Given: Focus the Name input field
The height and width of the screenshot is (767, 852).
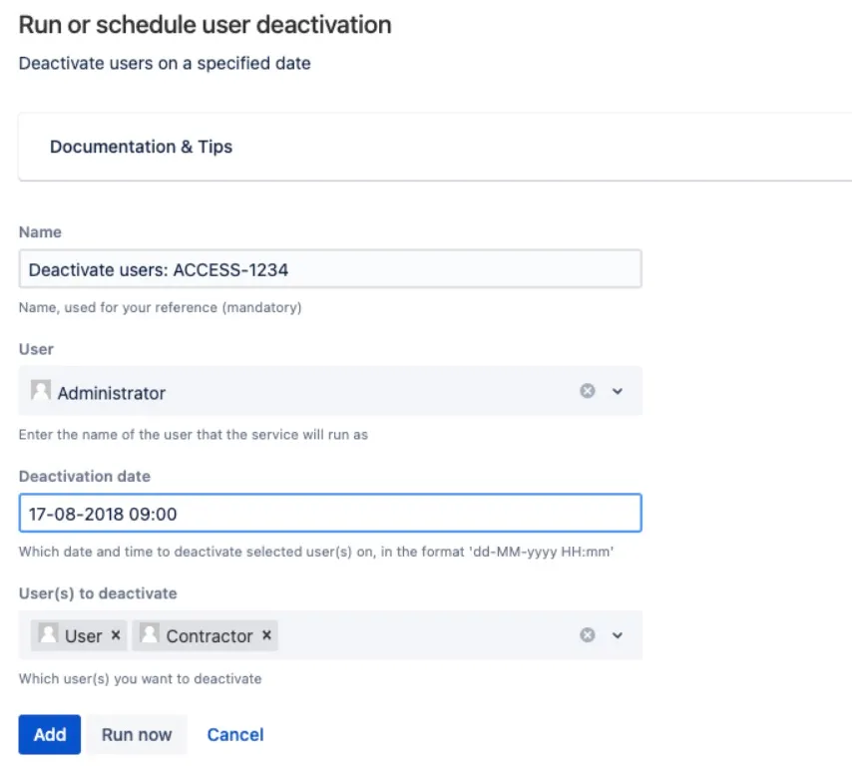Looking at the screenshot, I should pos(330,269).
